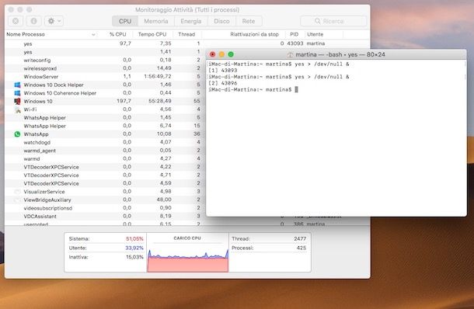This screenshot has width=474, height=309.
Task: Sort by Riattivazioni da stop column
Action: tap(254, 34)
